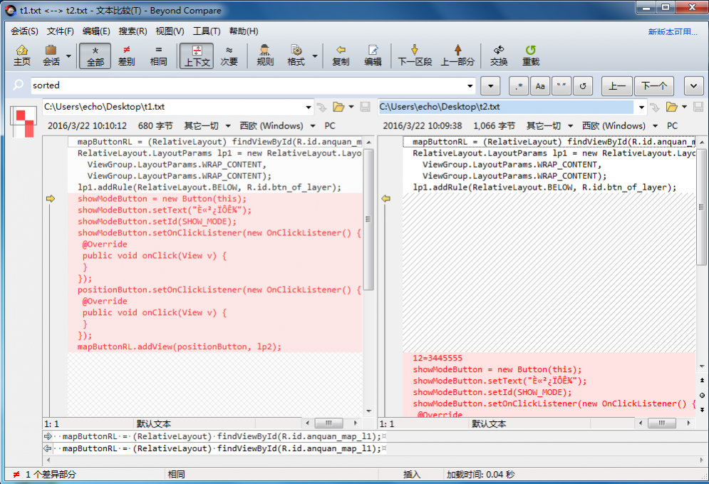Click the find Next (下一个) button
Screen dimensions: 709x484
click(x=654, y=86)
